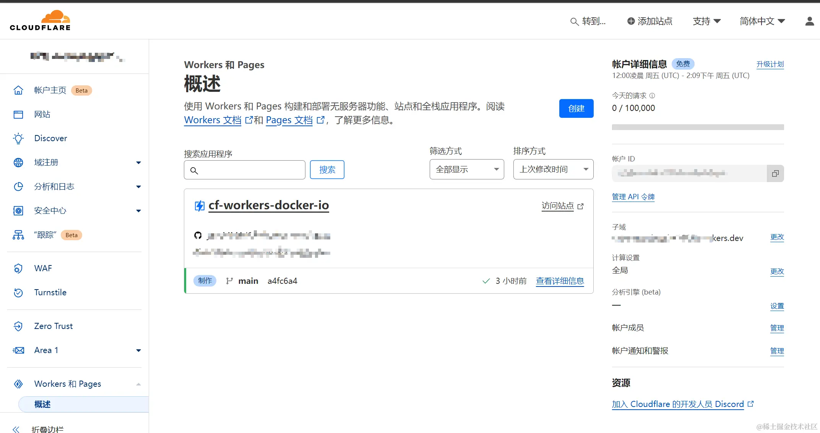Open the cf-workers-docker-io project link
This screenshot has height=433, width=820.
(268, 205)
